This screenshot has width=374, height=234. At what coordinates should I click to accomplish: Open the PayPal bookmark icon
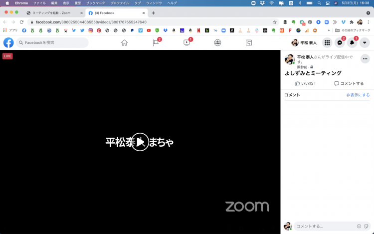click(132, 30)
